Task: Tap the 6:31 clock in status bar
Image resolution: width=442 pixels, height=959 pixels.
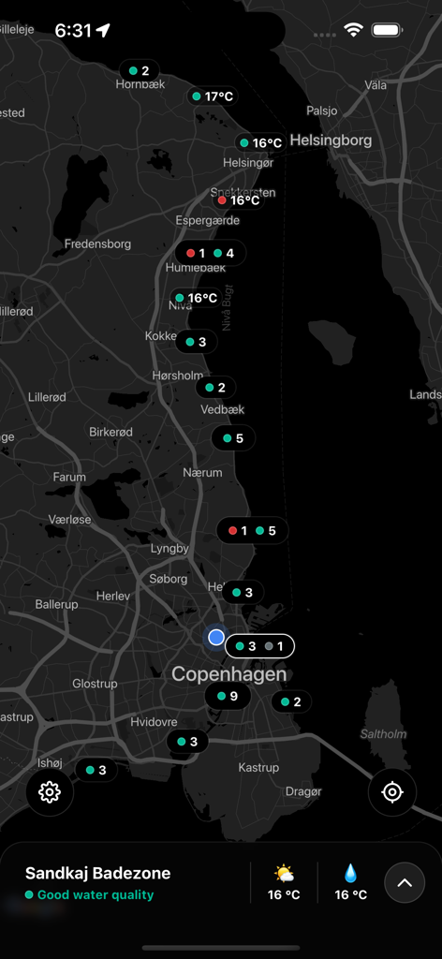Action: click(x=73, y=31)
